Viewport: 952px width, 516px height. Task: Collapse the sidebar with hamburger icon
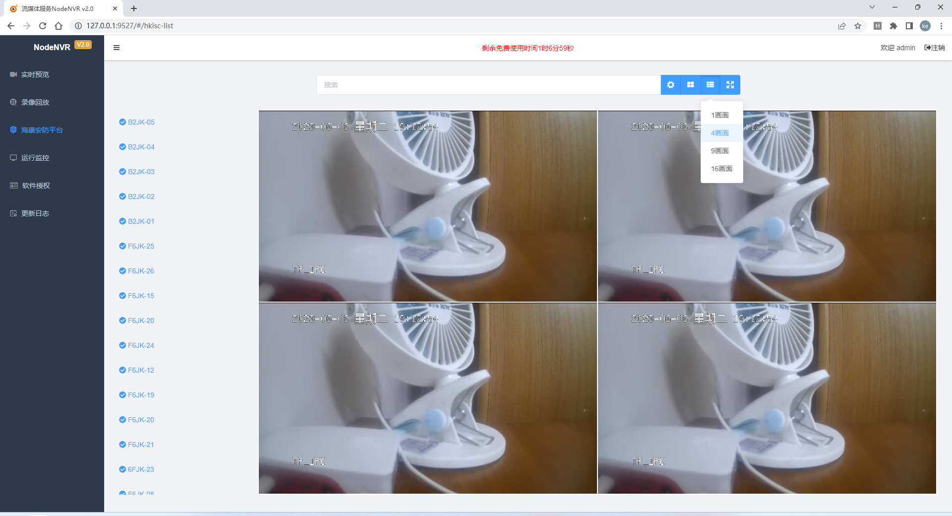[x=117, y=48]
